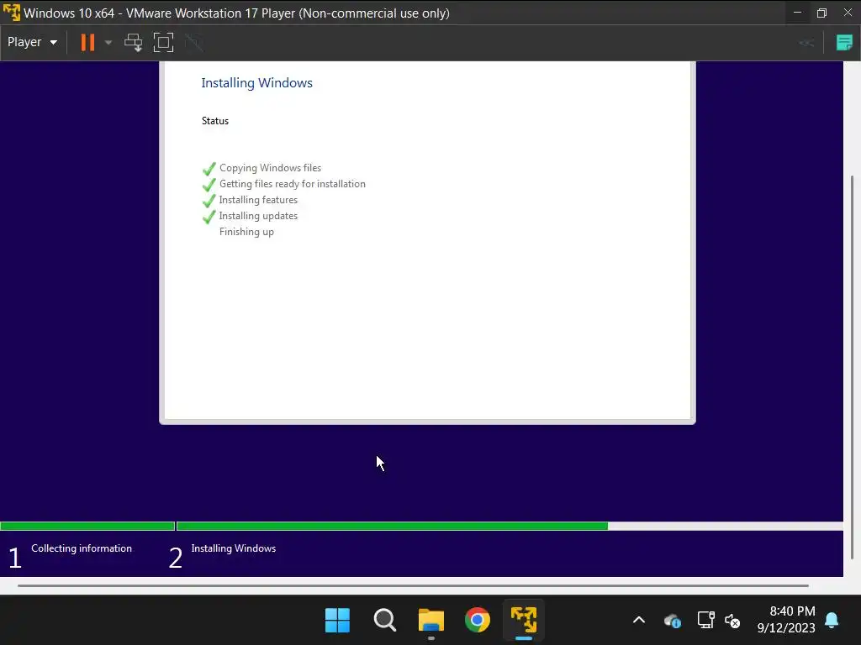Viewport: 861px width, 645px height.
Task: Enter full screen mode
Action: tap(163, 42)
